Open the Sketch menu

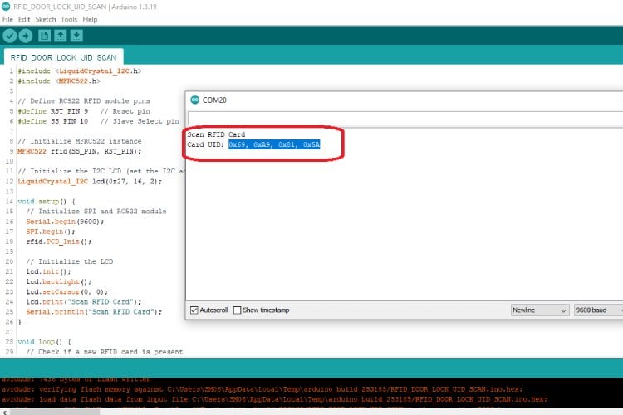pyautogui.click(x=46, y=19)
